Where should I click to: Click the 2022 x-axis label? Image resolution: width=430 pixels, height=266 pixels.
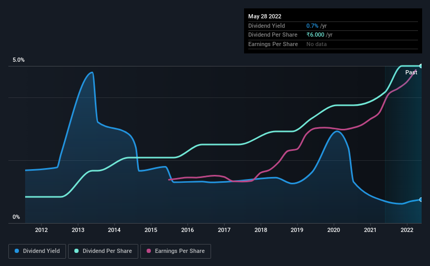pos(407,230)
